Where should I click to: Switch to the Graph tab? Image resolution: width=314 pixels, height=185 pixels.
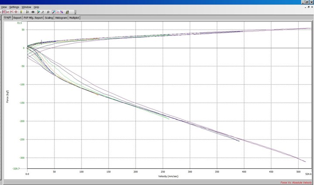tap(7, 17)
